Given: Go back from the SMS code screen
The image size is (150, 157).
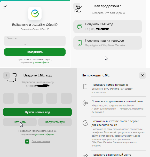Looking at the screenshot, I should coord(6,75).
